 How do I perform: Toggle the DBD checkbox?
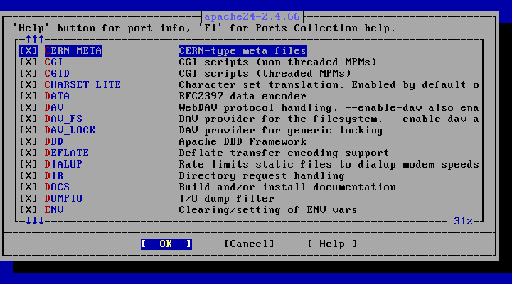[28, 142]
